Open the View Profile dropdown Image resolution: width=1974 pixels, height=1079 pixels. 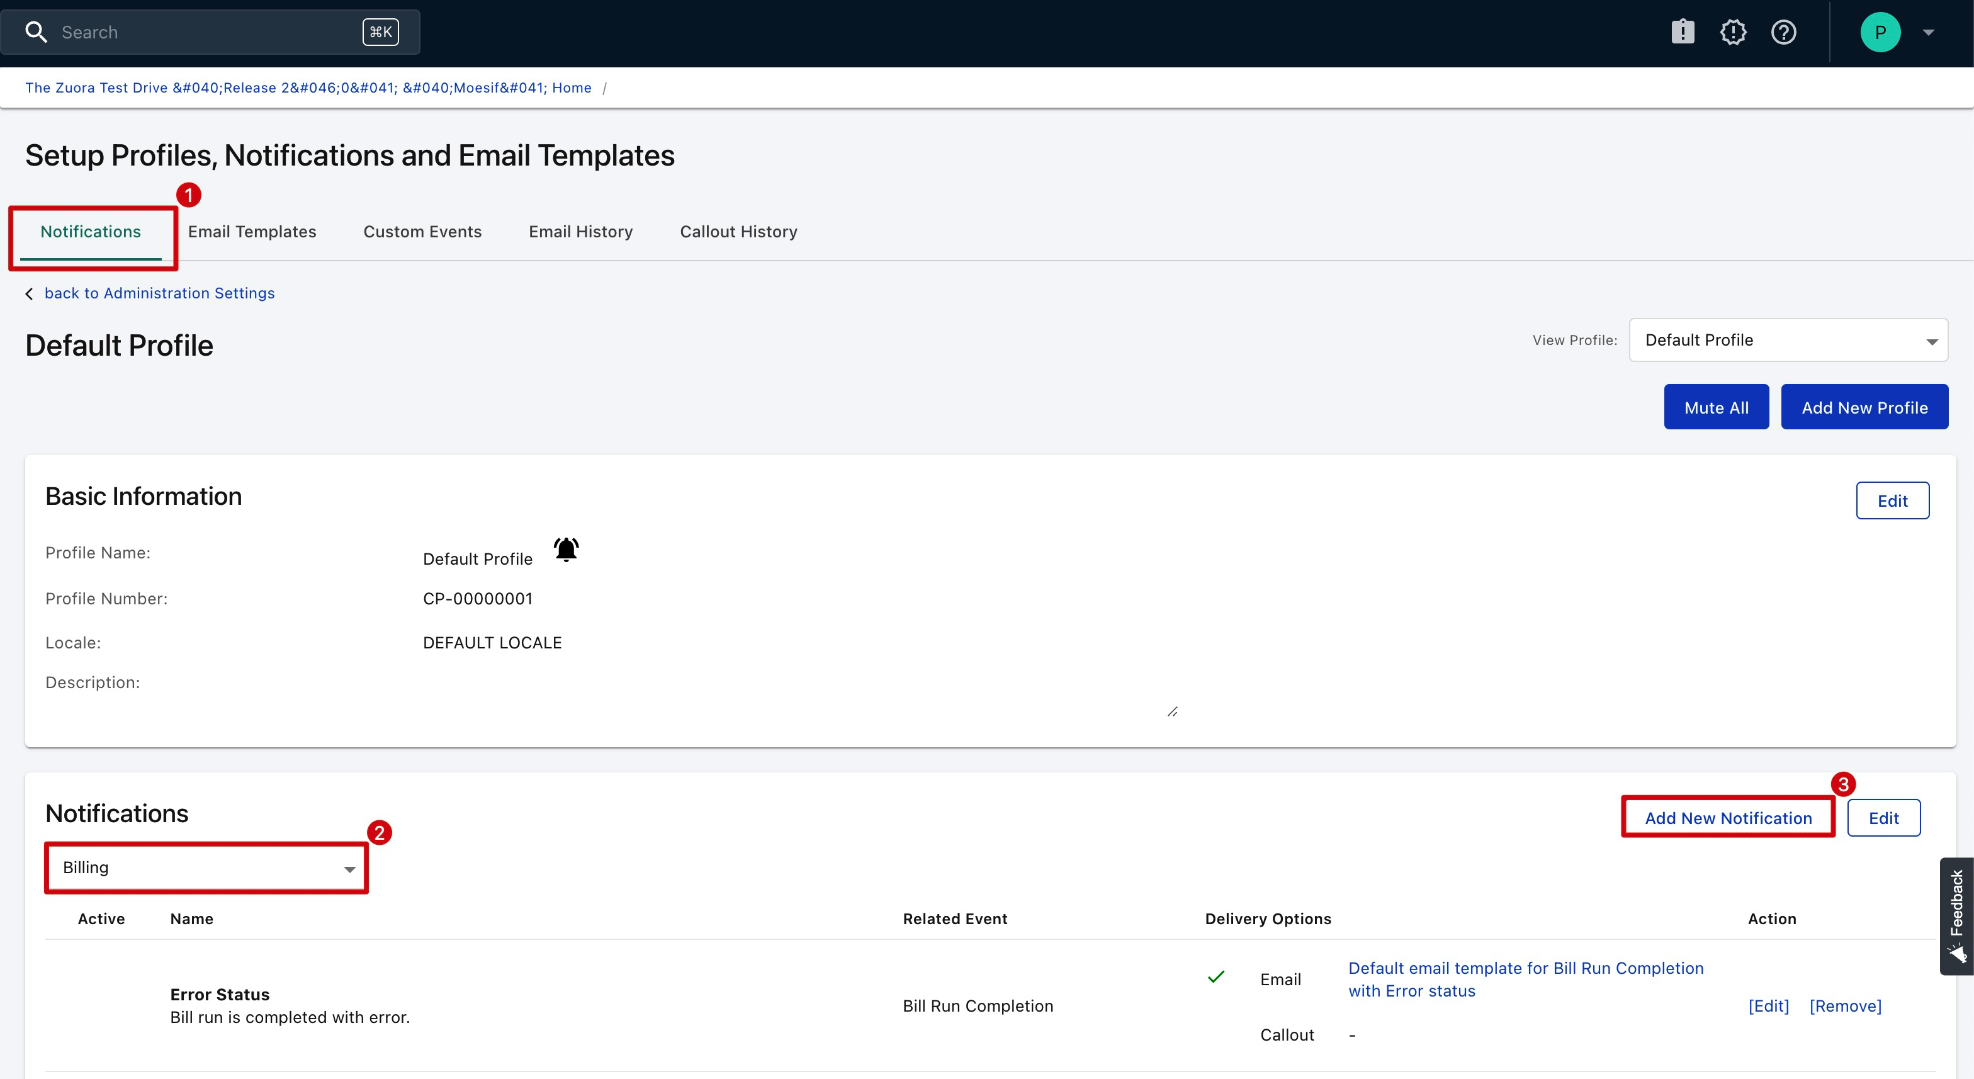(x=1788, y=340)
